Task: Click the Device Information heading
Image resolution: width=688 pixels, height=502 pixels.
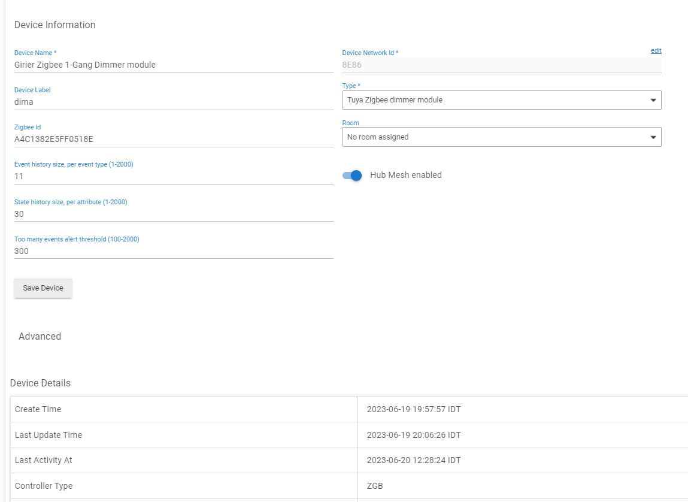Action: pyautogui.click(x=54, y=25)
